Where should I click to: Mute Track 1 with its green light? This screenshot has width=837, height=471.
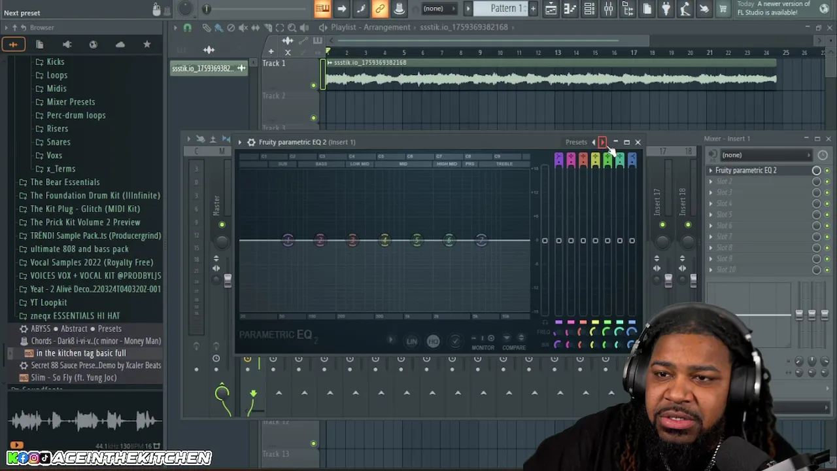tap(313, 86)
